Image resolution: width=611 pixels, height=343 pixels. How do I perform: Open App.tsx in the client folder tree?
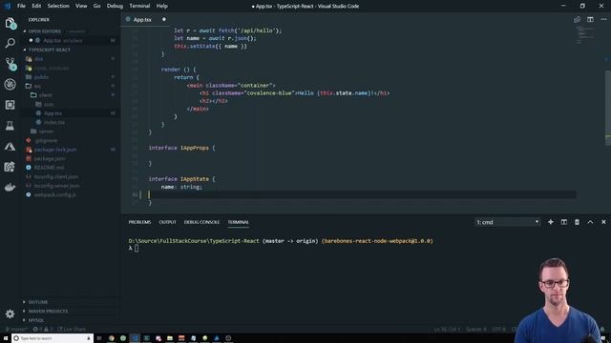[53, 113]
